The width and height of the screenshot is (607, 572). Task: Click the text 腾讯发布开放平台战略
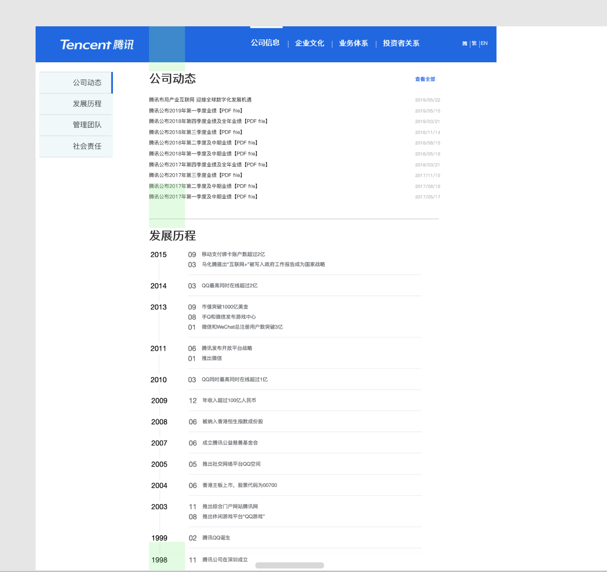click(227, 348)
